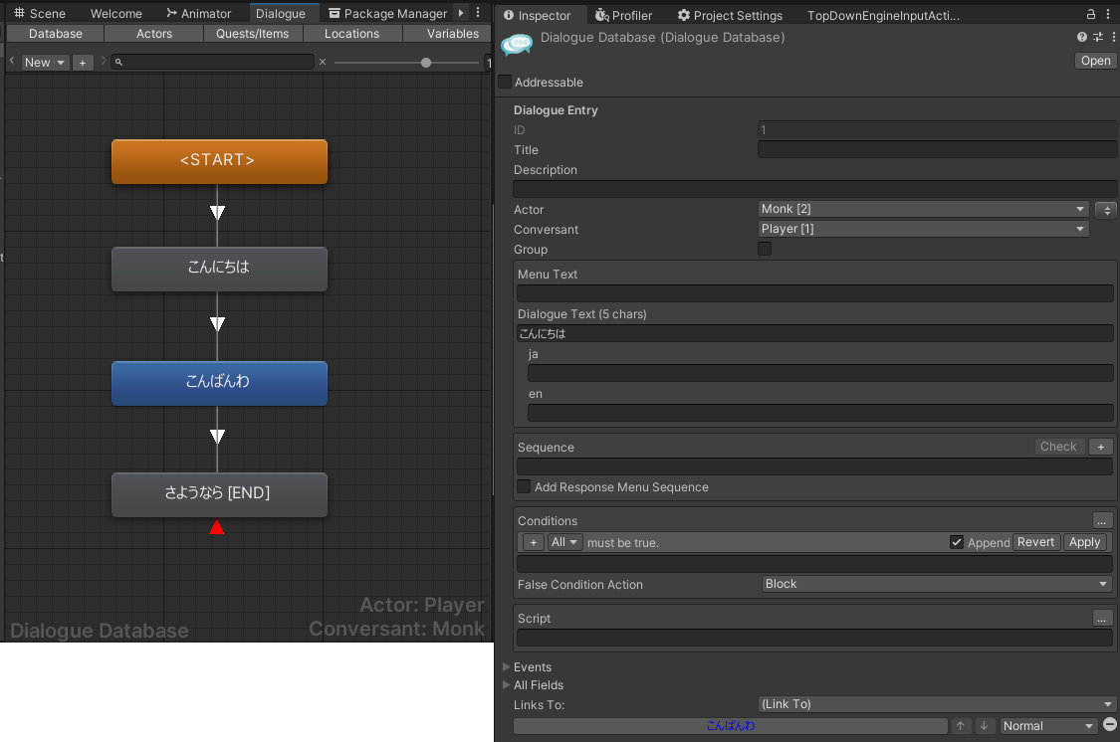
Task: Switch to the Package Manager tab
Action: point(388,13)
